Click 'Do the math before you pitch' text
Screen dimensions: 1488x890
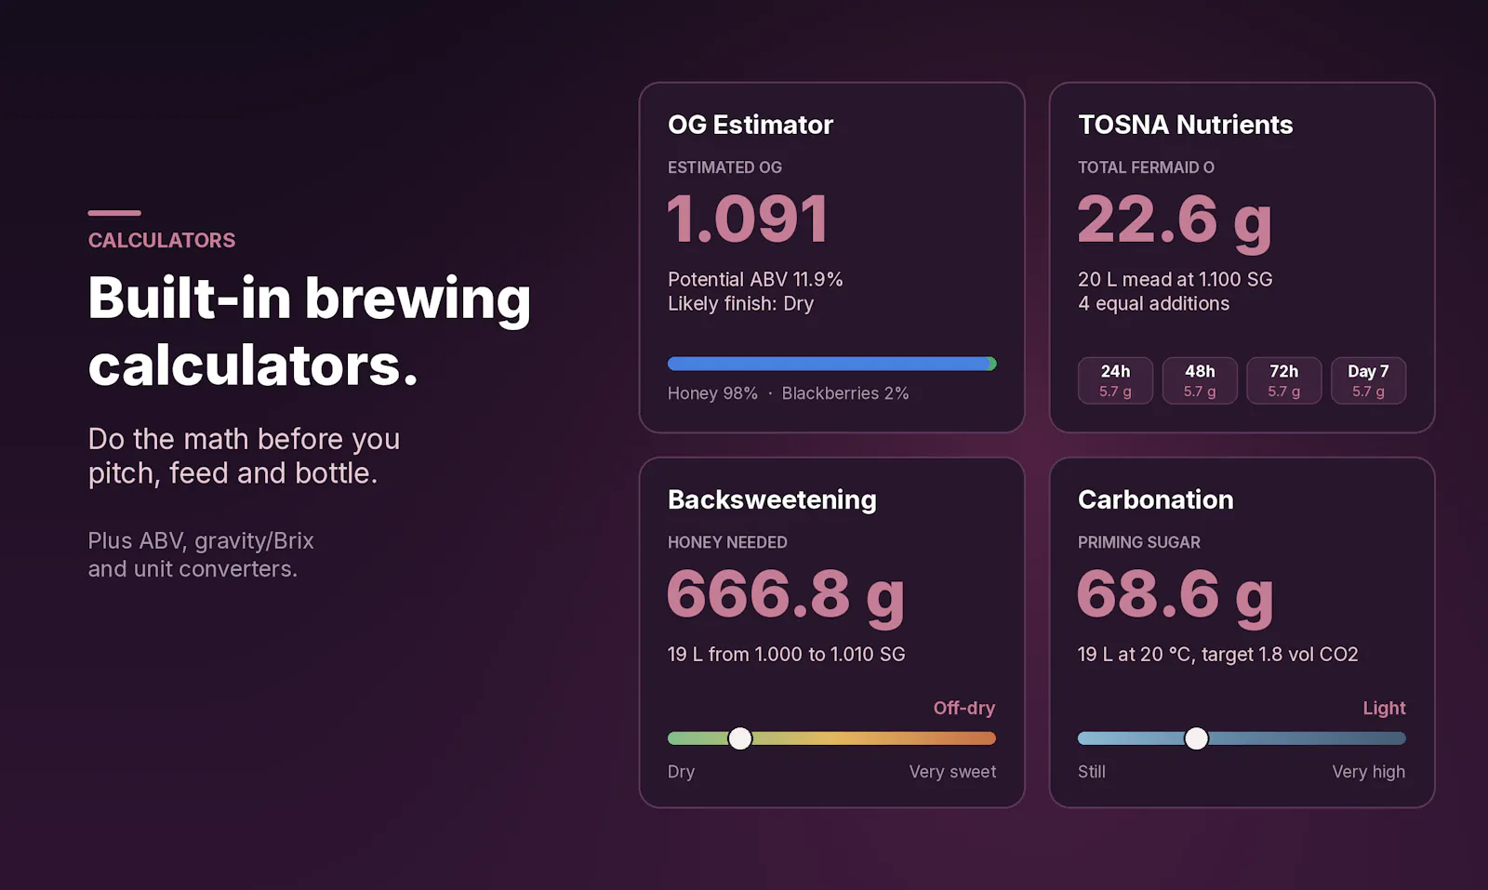click(244, 456)
